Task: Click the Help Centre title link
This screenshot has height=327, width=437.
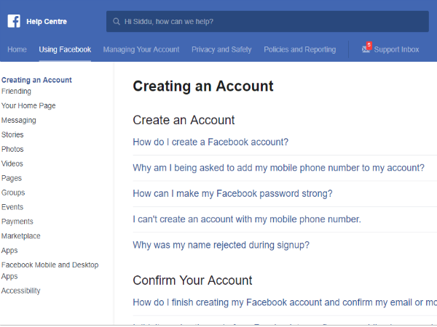Action: [46, 22]
